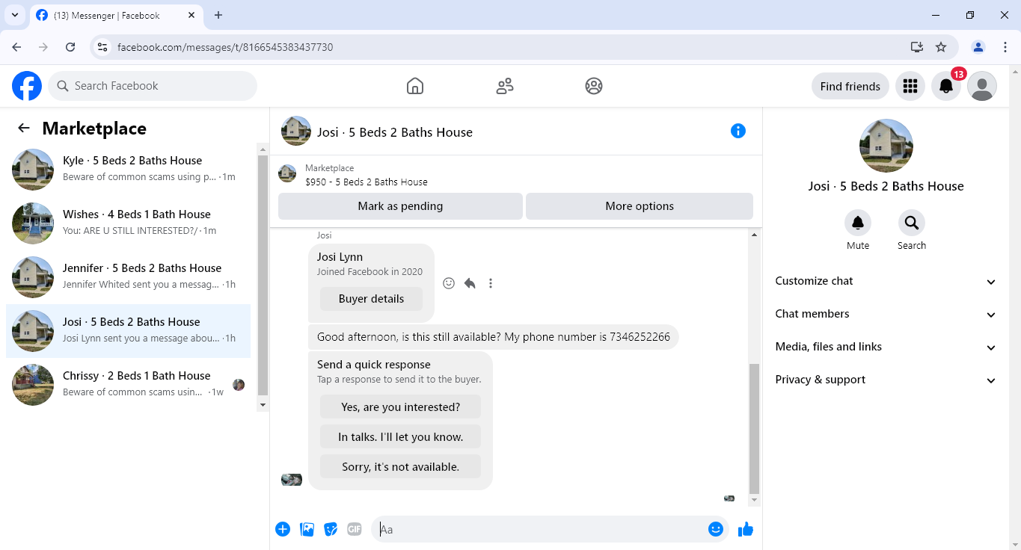Open Buyer details for Josi Lynn
The height and width of the screenshot is (550, 1021).
(x=371, y=299)
